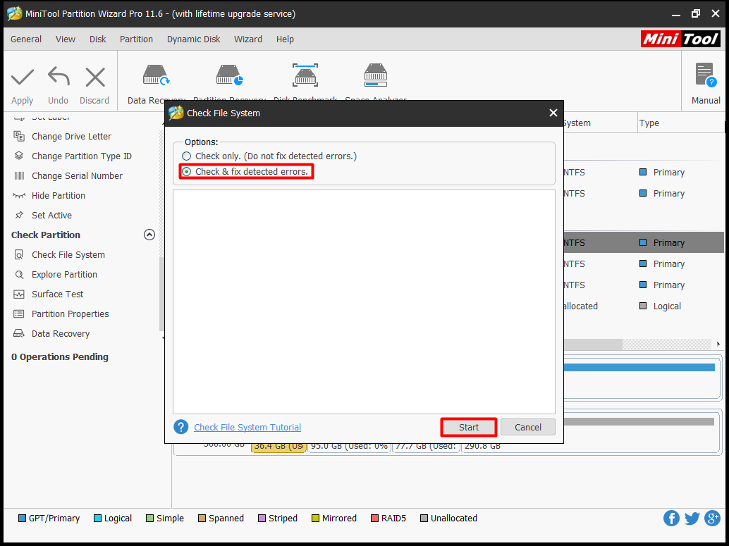
Task: Click the blue help question mark icon
Action: (x=181, y=427)
